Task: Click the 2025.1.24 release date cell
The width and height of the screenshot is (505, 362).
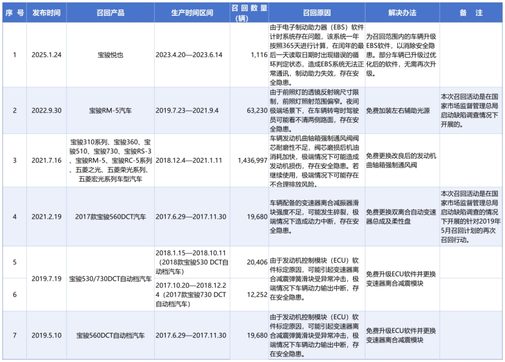Action: 48,55
